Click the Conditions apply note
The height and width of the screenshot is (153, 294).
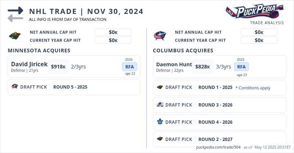click(253, 88)
